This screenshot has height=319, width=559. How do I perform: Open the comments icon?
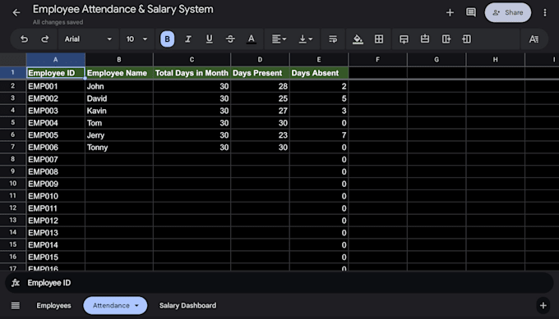click(471, 13)
